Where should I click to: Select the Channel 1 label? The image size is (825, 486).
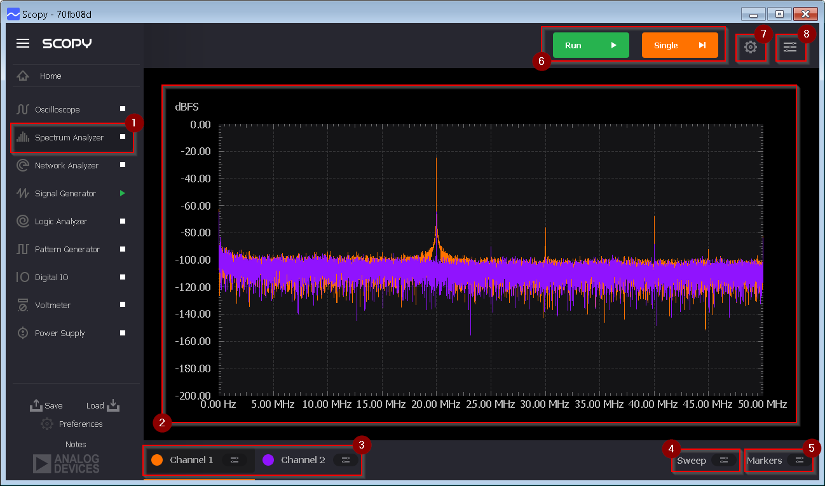click(x=191, y=460)
